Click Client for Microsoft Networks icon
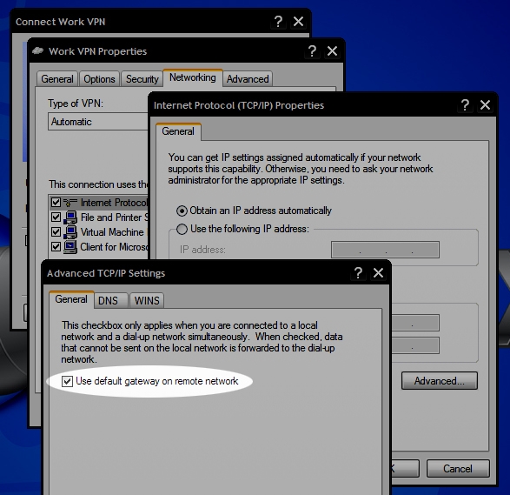The image size is (510, 495). pos(70,247)
